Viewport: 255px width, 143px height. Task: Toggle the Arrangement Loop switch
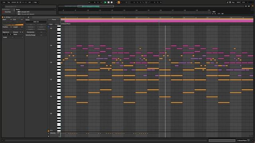tap(146, 2)
